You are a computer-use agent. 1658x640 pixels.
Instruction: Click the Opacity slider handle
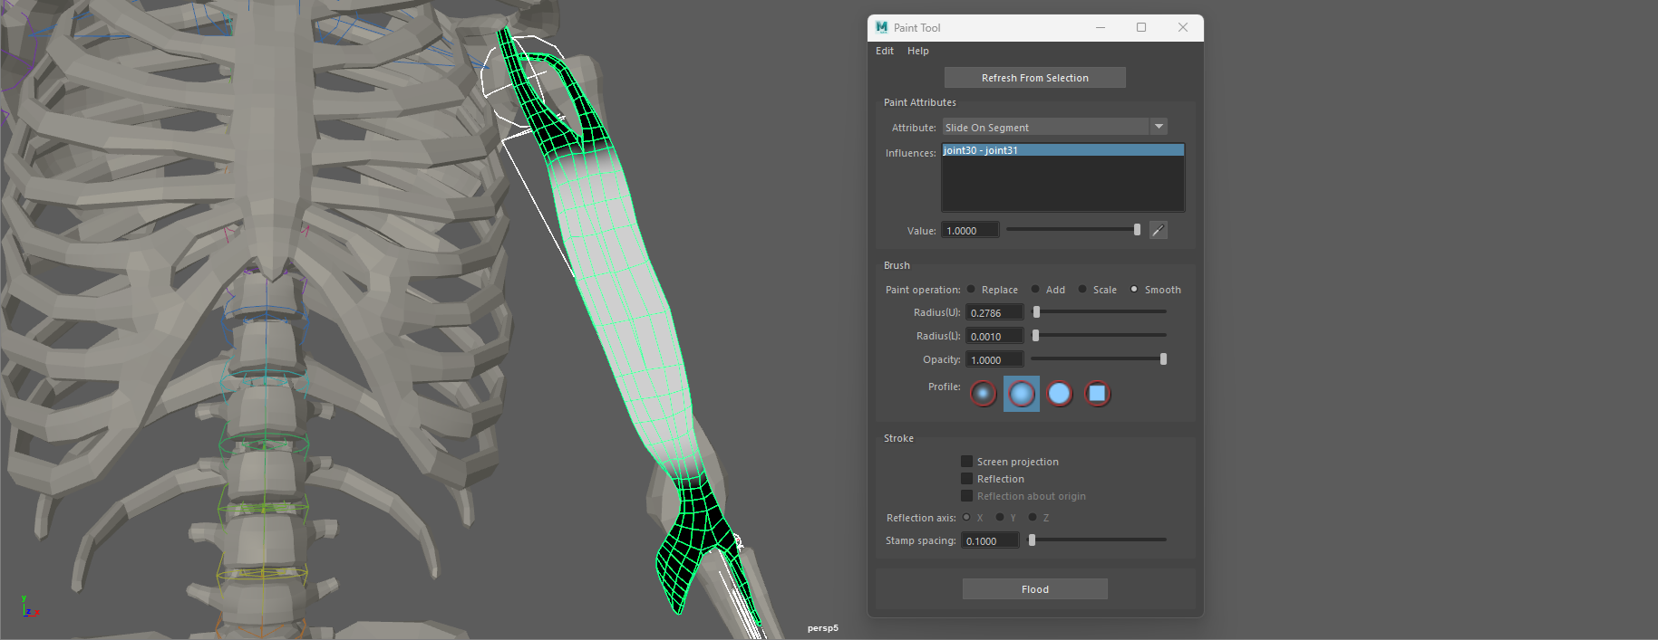(x=1163, y=359)
